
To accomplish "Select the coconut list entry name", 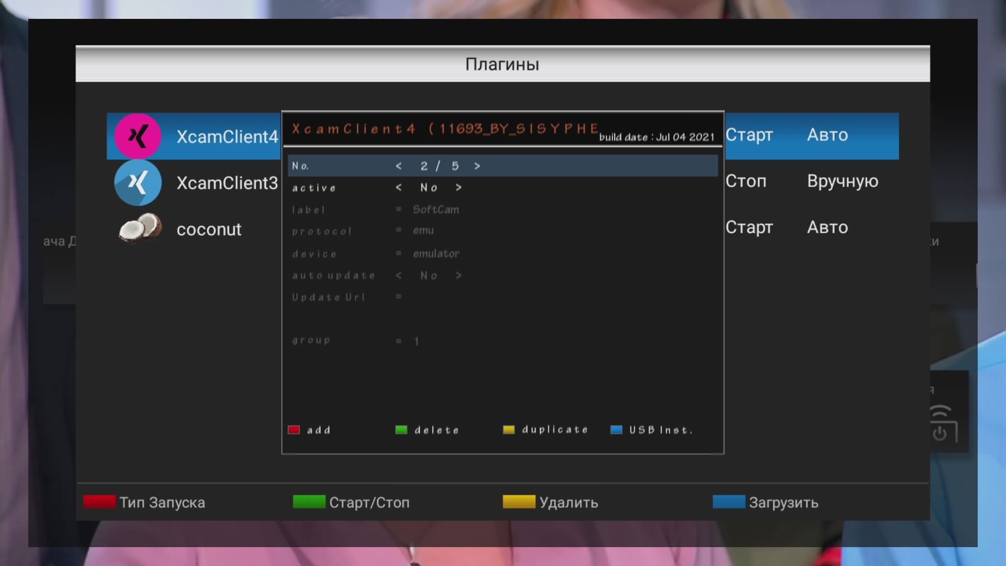I will click(x=209, y=229).
